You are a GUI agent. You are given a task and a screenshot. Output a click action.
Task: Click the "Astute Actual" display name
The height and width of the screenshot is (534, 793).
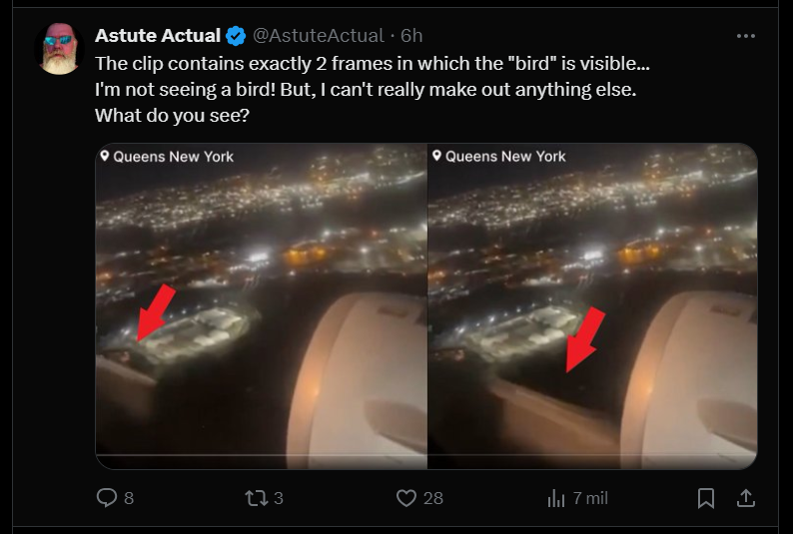(x=158, y=36)
